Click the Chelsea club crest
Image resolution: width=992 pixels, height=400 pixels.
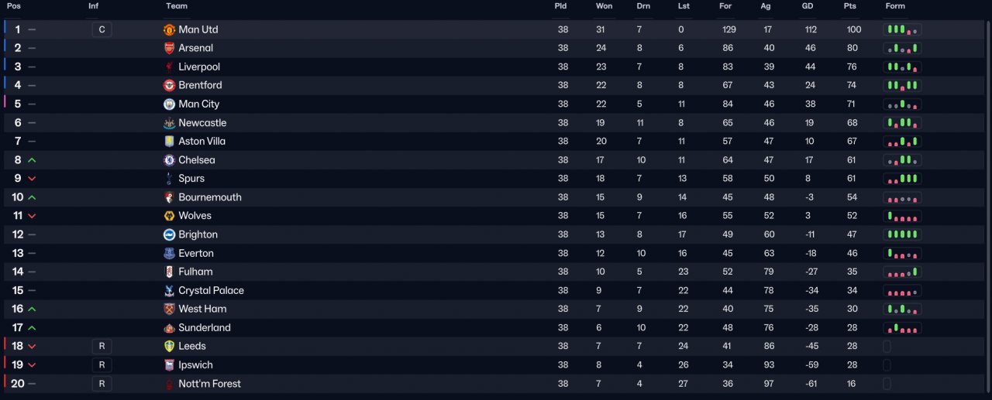170,160
